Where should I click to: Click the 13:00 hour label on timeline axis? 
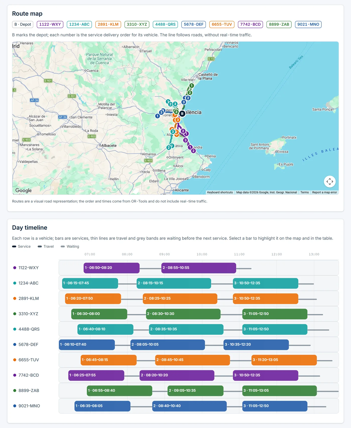coord(314,254)
